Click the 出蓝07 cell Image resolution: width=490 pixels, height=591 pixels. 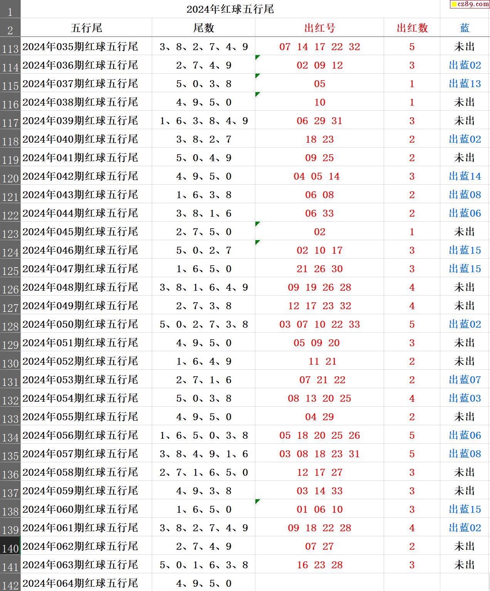click(x=465, y=380)
